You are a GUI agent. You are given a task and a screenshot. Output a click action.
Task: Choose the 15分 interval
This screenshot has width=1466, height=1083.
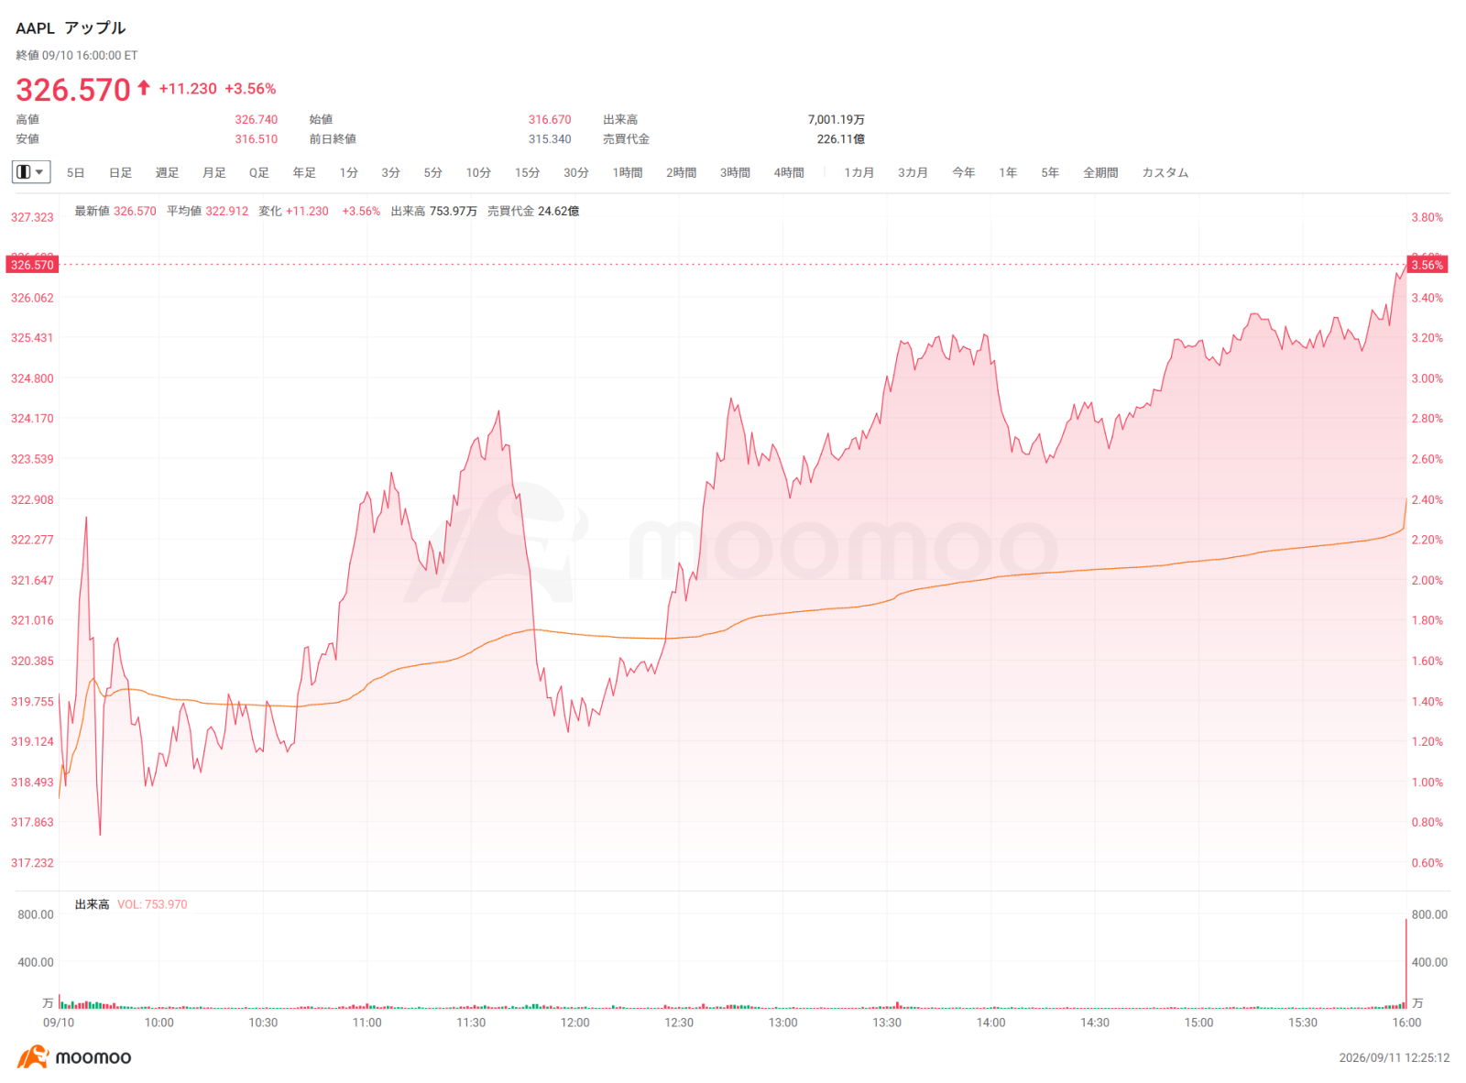click(x=527, y=172)
